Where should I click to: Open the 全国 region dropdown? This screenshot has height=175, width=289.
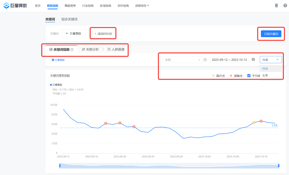coord(182,60)
